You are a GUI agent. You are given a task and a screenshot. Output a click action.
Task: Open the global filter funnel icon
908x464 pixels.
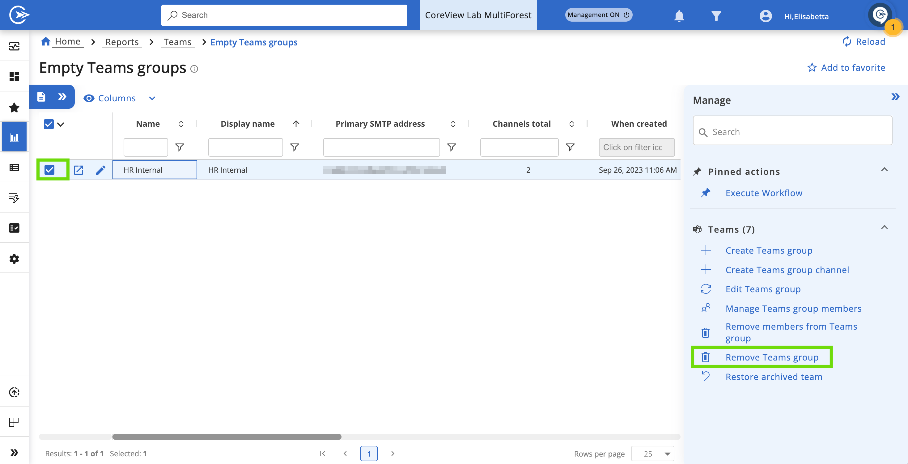coord(716,16)
